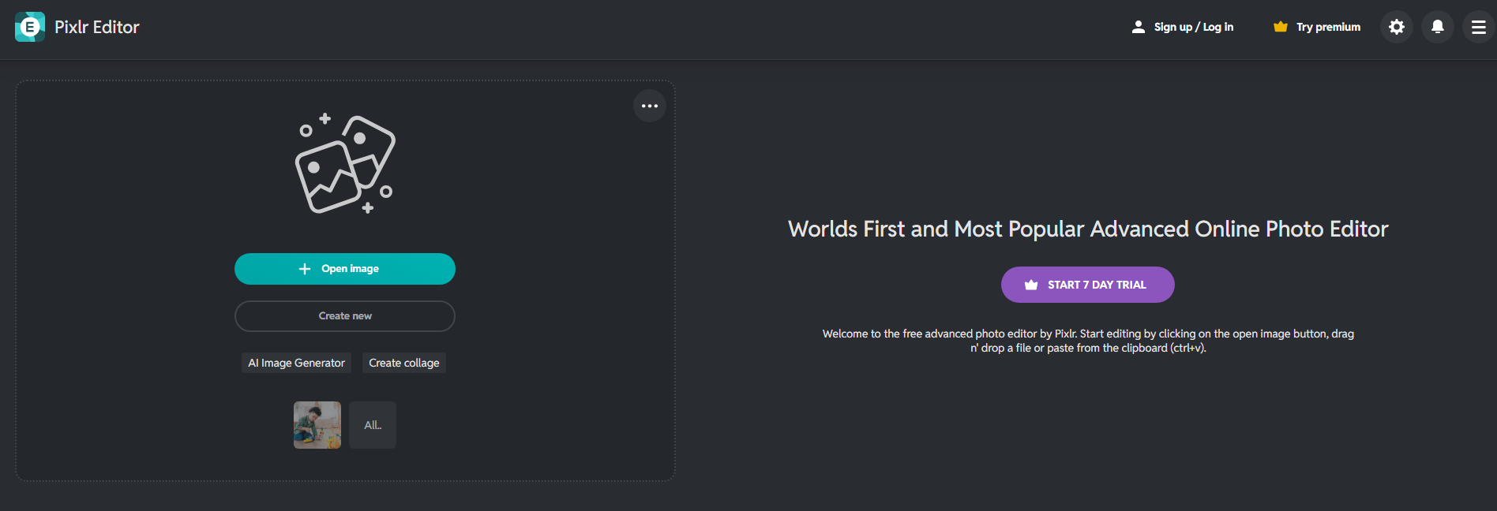This screenshot has height=511, width=1497.
Task: Click the Open image button
Action: pos(345,269)
